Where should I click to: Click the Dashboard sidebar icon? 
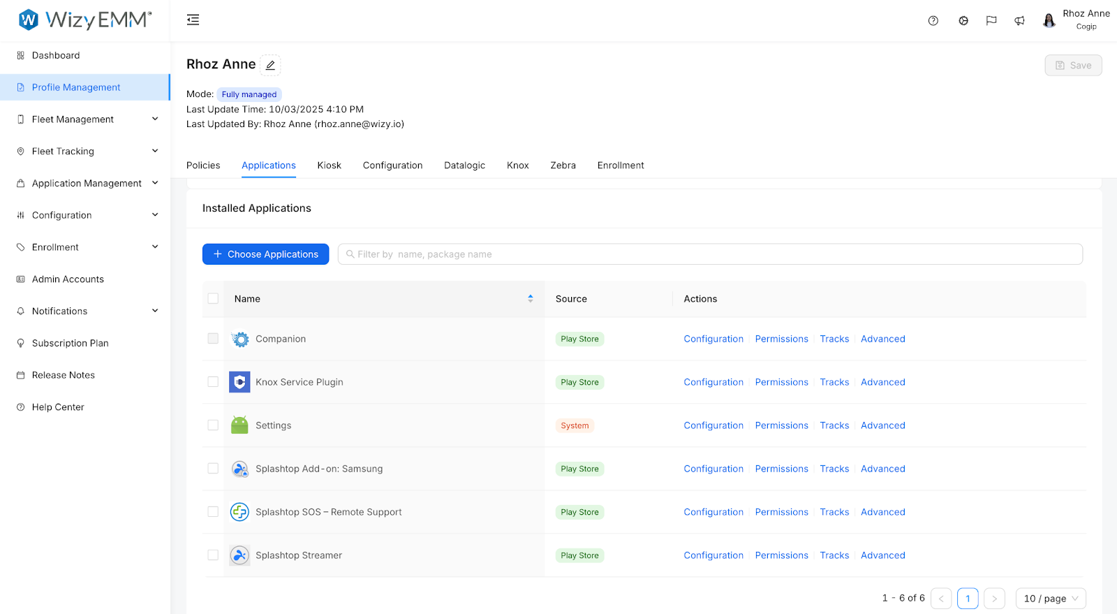20,55
